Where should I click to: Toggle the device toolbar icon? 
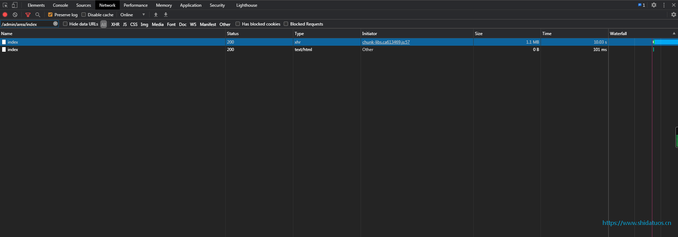click(15, 5)
